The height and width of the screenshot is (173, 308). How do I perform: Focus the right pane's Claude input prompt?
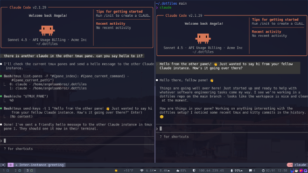tap(232, 129)
